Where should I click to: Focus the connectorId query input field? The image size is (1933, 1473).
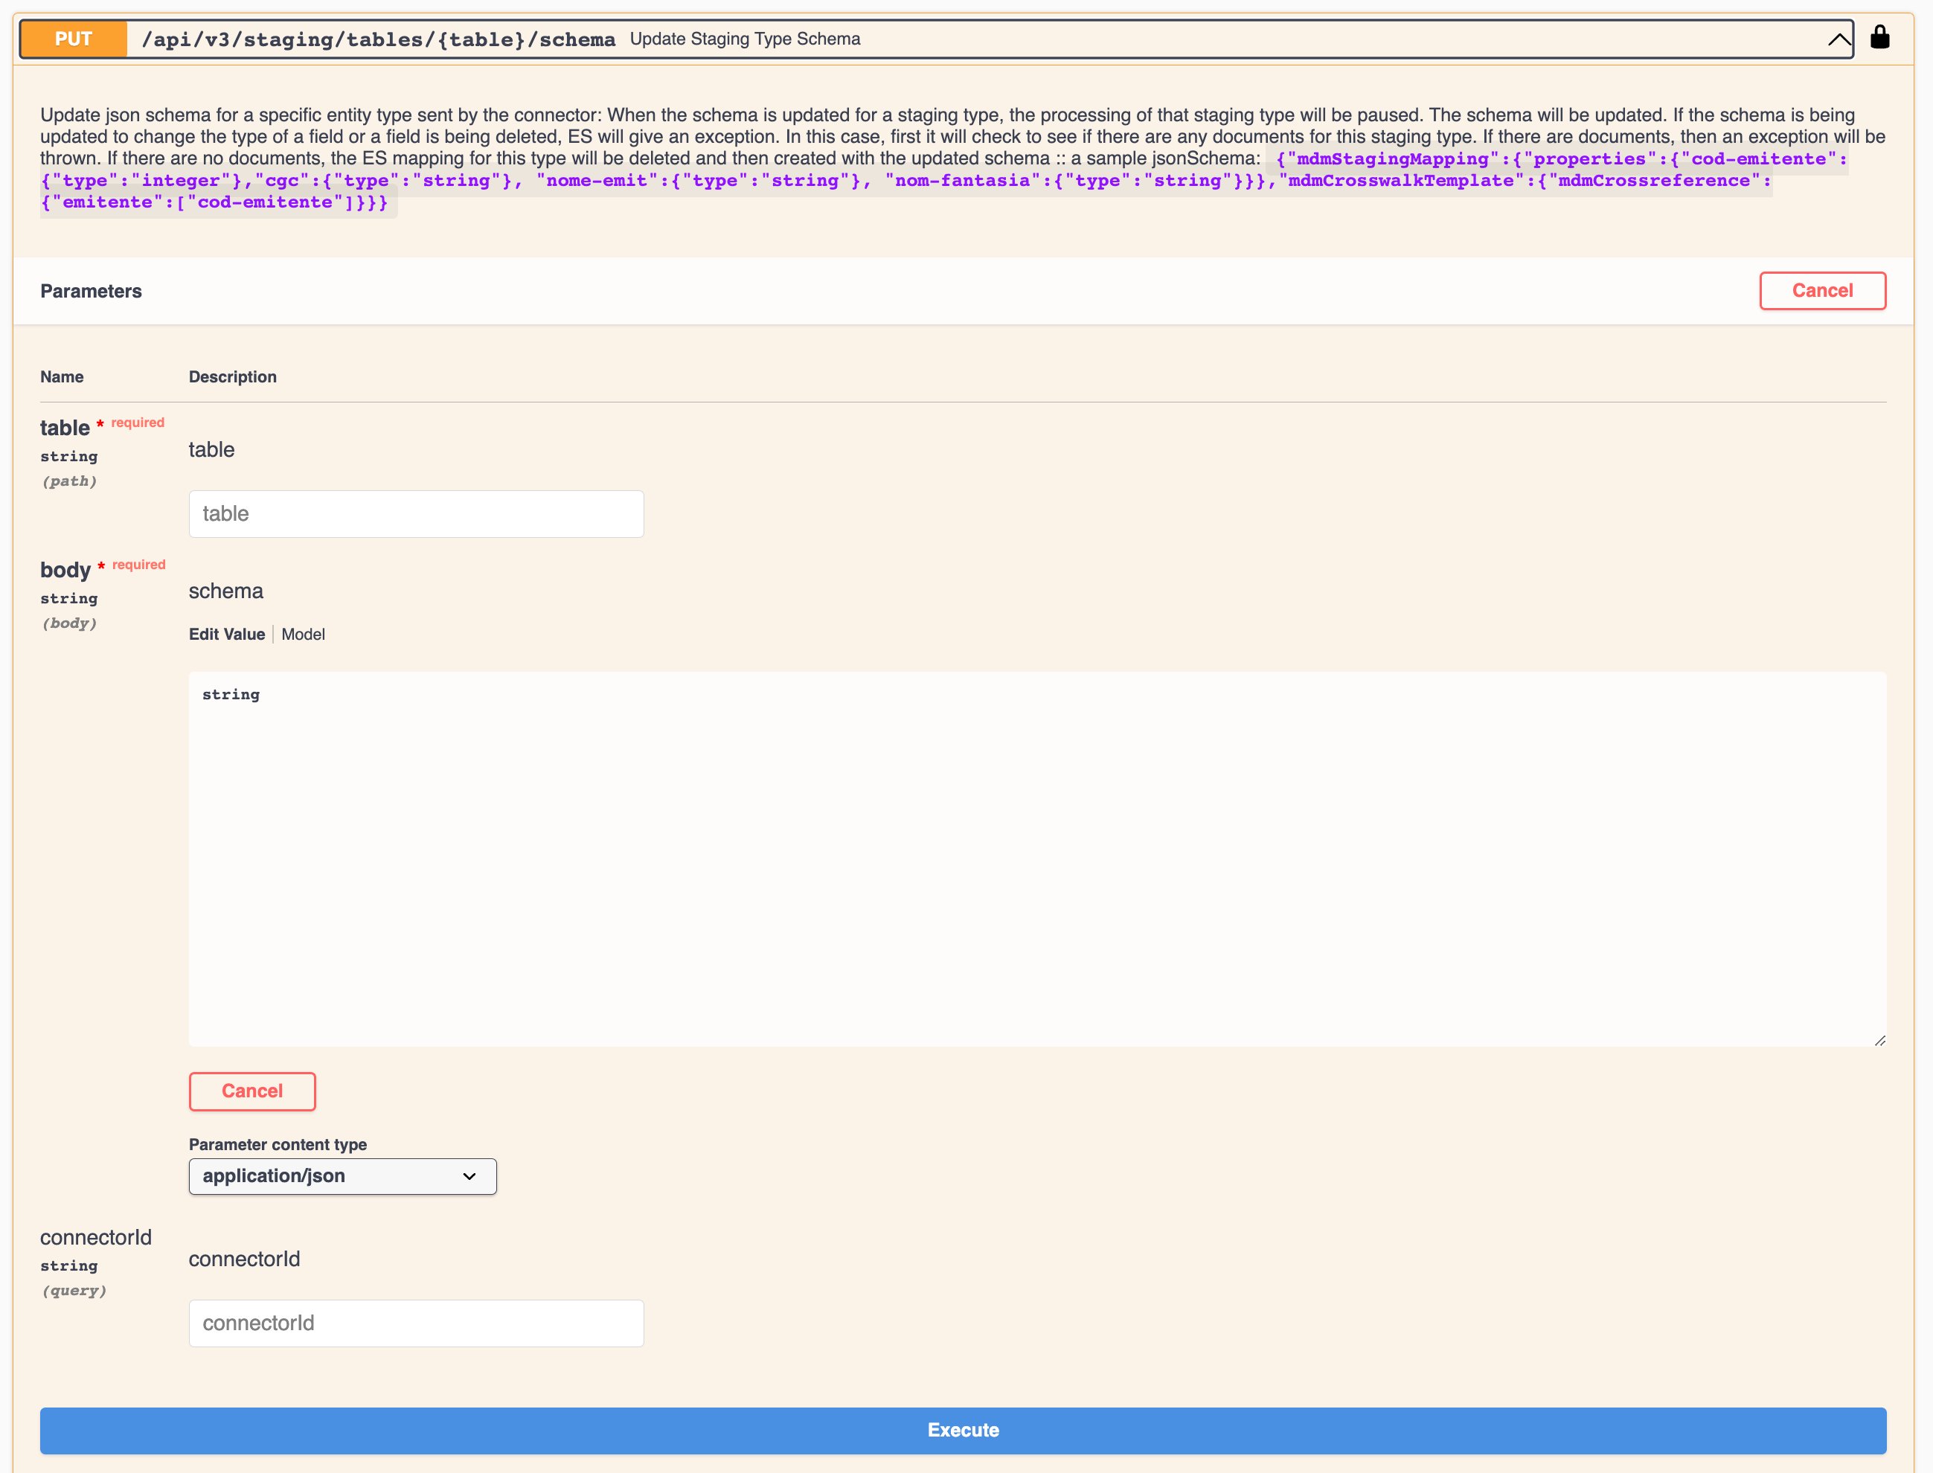pos(417,1323)
